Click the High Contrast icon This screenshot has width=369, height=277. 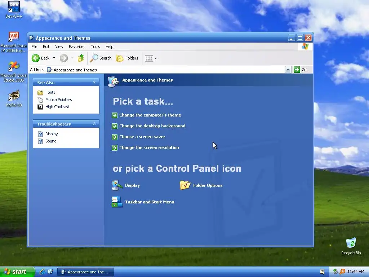(x=40, y=107)
